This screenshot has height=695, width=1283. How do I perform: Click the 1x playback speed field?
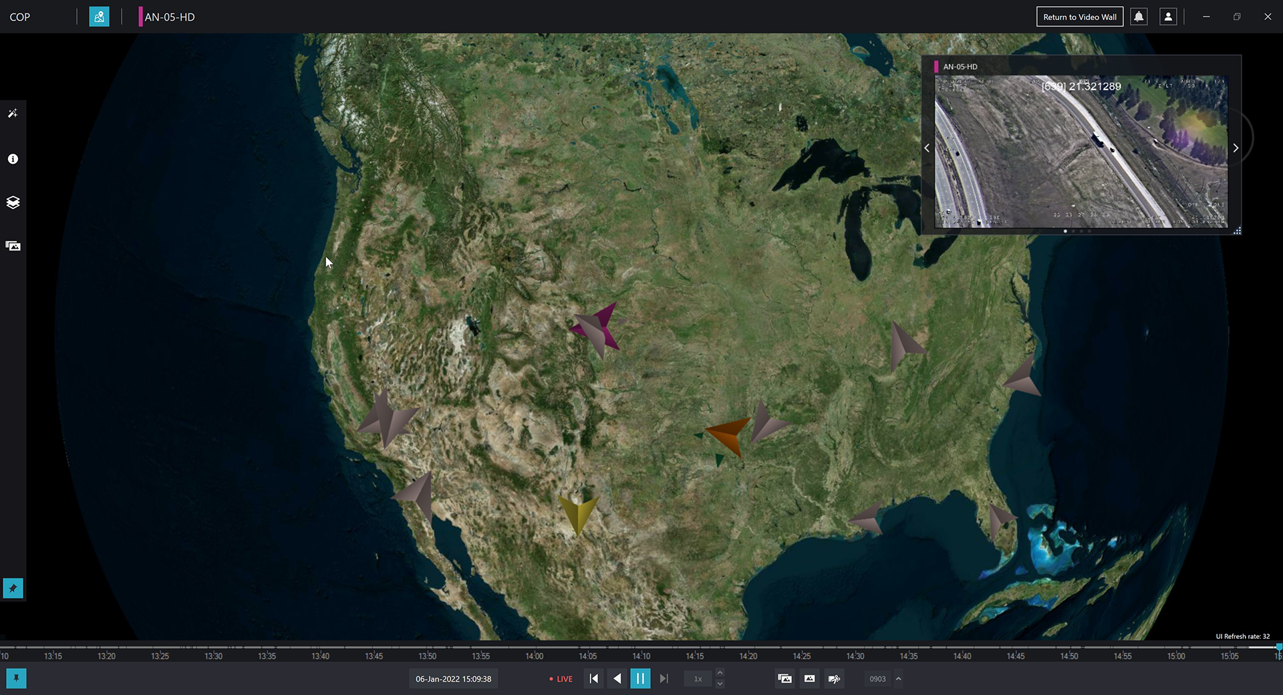[698, 679]
